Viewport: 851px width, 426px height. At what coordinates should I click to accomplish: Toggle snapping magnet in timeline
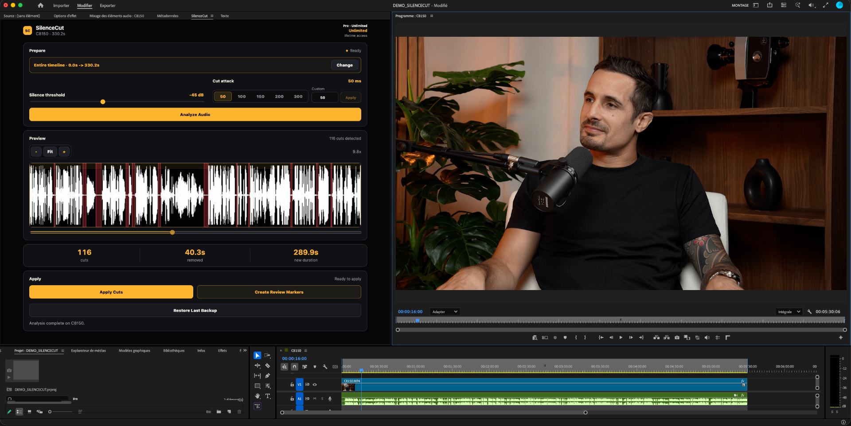(294, 367)
